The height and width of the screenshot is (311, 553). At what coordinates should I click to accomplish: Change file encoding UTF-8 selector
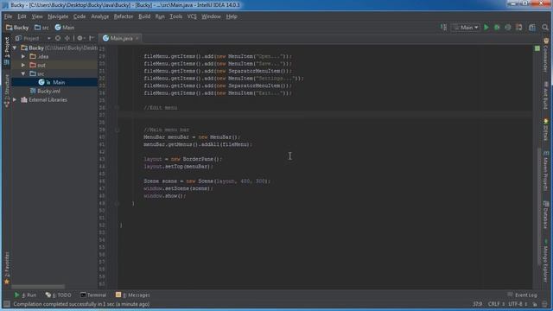(518, 304)
